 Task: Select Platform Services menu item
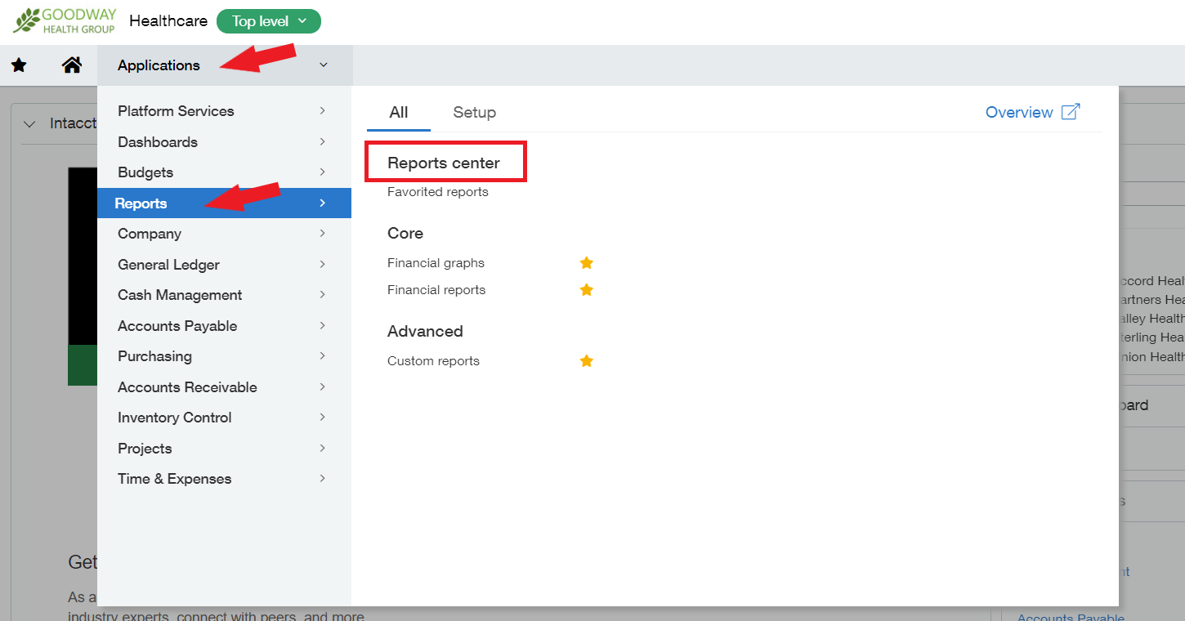point(224,111)
